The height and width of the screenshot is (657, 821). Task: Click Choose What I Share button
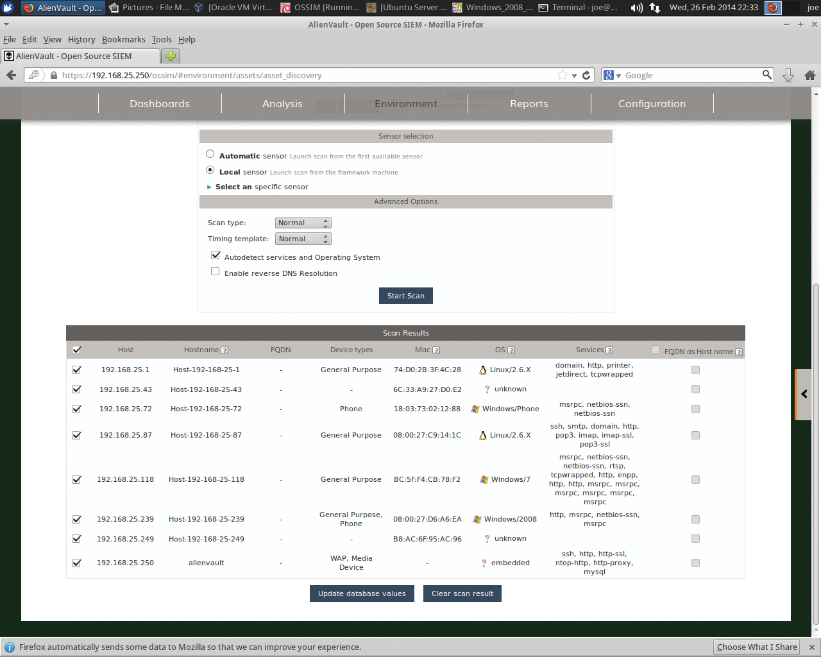coord(757,647)
